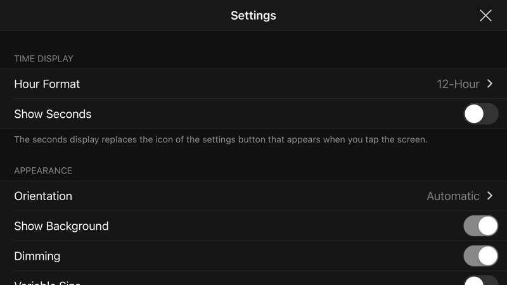Expand the Orientation chevron arrow

point(490,196)
